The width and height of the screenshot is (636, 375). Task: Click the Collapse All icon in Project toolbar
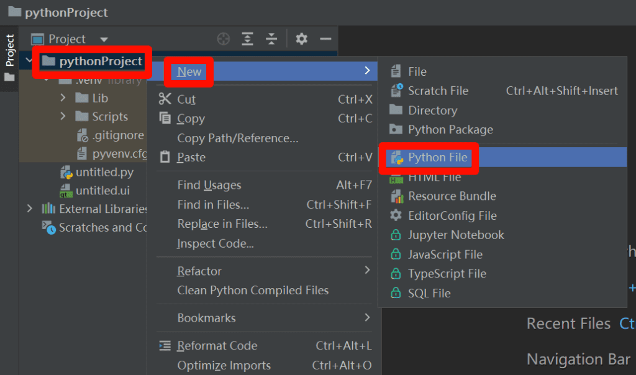click(271, 38)
